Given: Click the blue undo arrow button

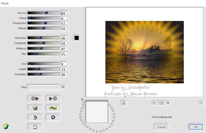Looking at the screenshot, I should 35,117.
